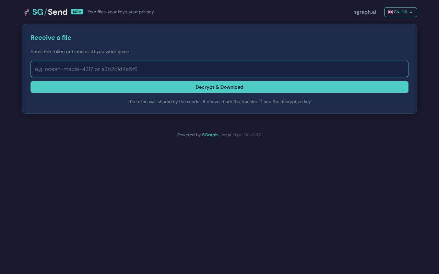Click the SG/Send logo icon

click(x=26, y=11)
